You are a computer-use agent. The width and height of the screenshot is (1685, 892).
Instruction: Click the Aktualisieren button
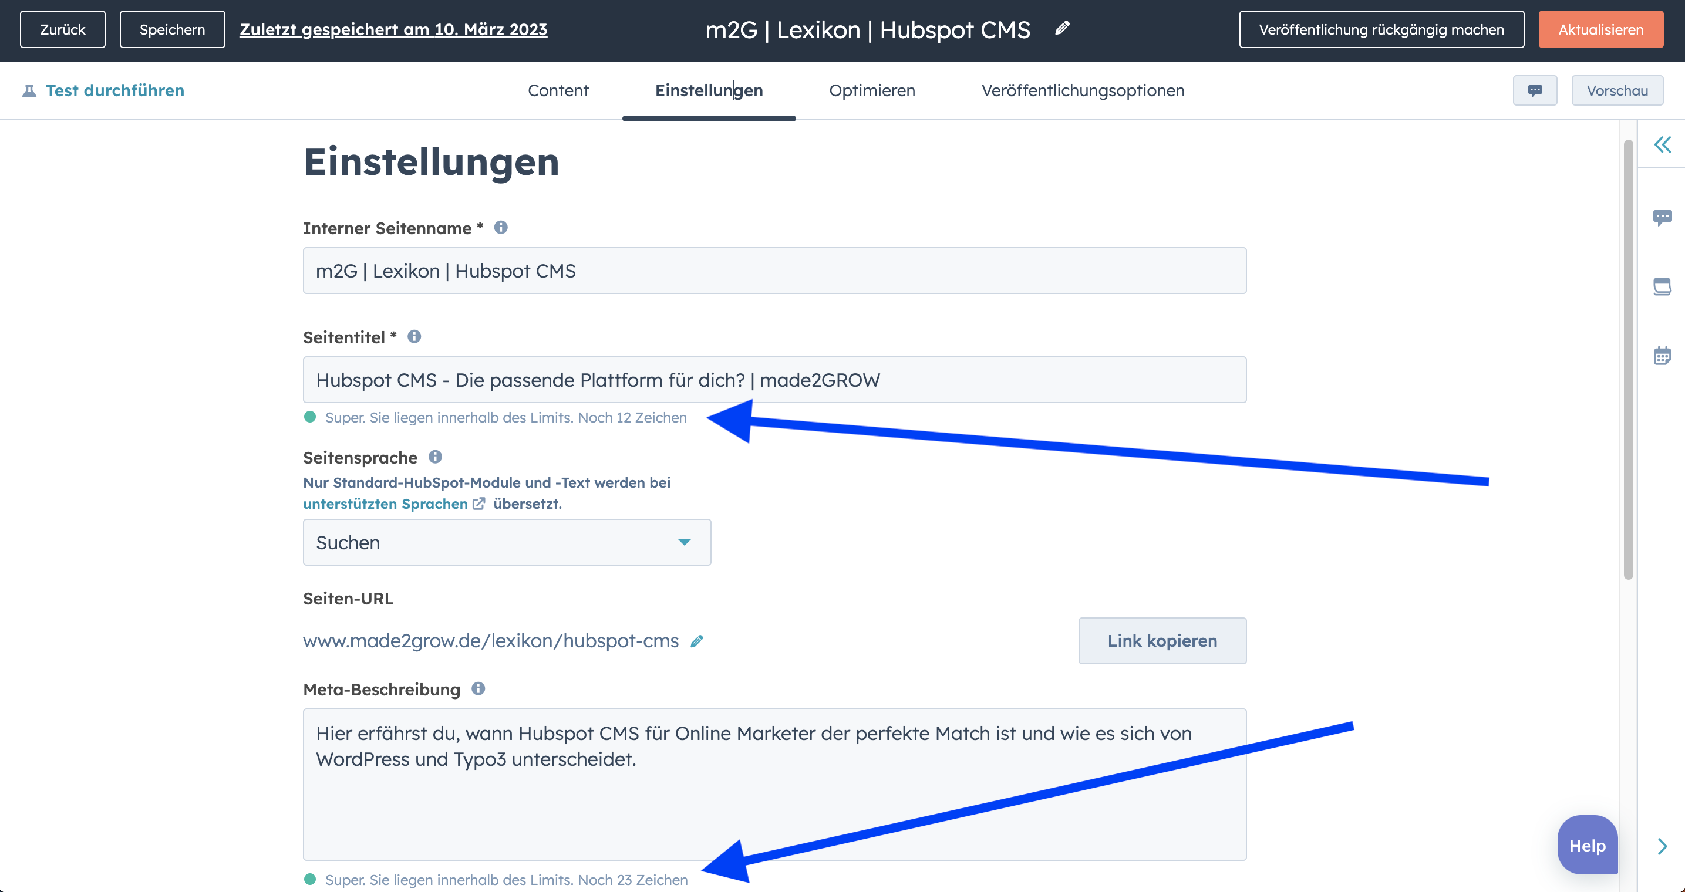(1600, 29)
